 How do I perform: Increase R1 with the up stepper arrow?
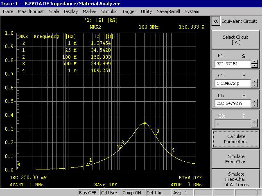[255, 62]
